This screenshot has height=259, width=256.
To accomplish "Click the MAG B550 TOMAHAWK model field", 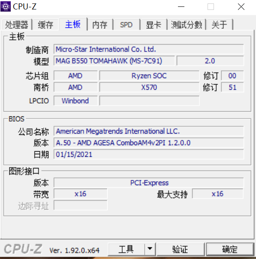I will [114, 61].
